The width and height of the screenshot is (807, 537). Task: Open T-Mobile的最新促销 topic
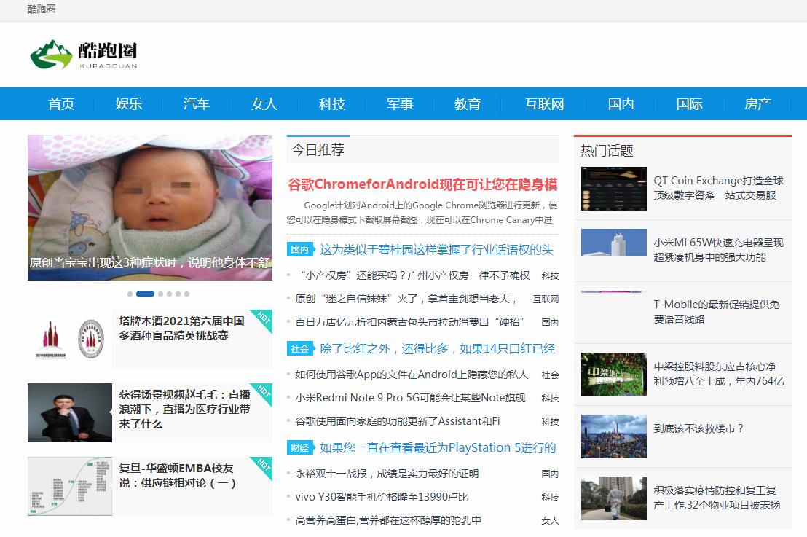[717, 312]
